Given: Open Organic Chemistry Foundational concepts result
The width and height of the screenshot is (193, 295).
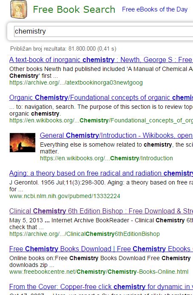Looking at the screenshot, I should point(101,98).
